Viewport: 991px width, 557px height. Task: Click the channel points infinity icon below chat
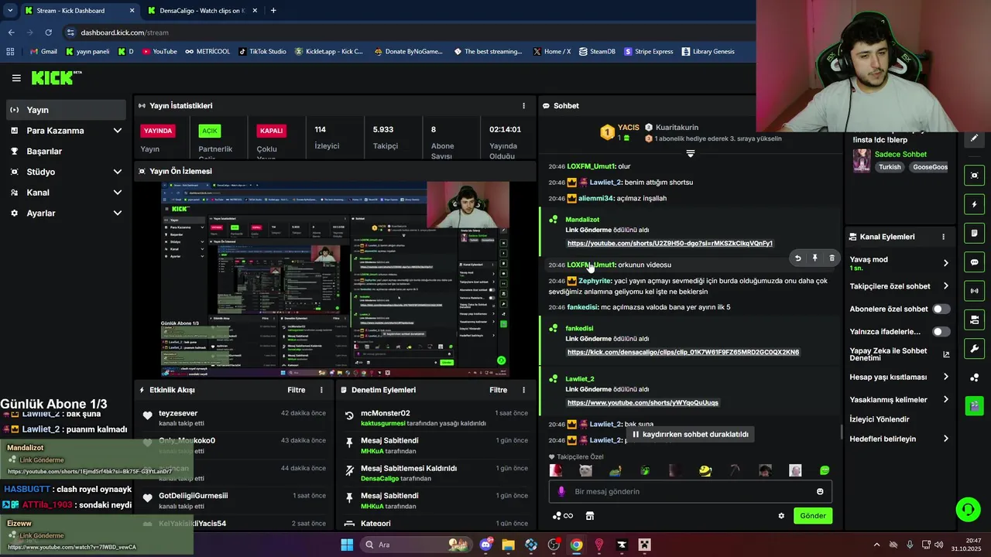(x=563, y=516)
